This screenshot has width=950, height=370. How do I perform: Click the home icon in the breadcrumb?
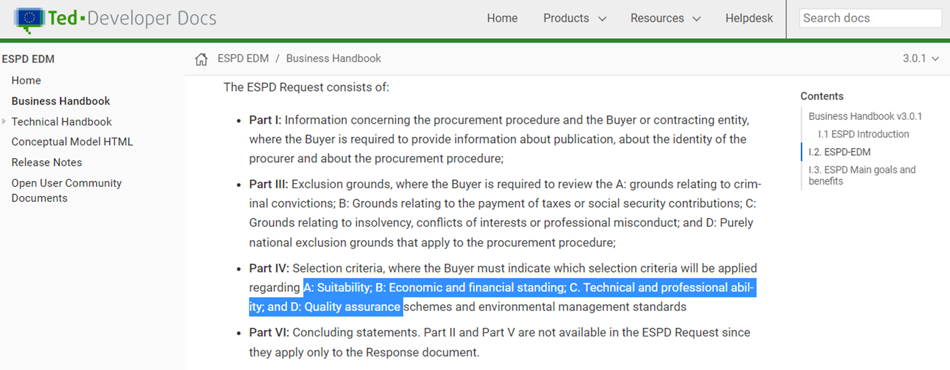pyautogui.click(x=201, y=58)
